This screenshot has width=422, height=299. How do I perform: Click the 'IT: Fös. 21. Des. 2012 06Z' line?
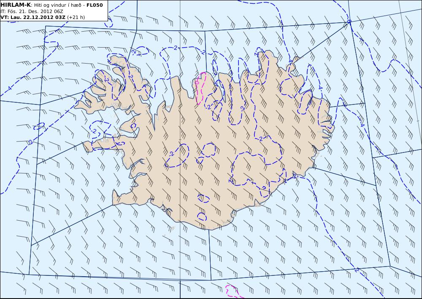click(32, 11)
